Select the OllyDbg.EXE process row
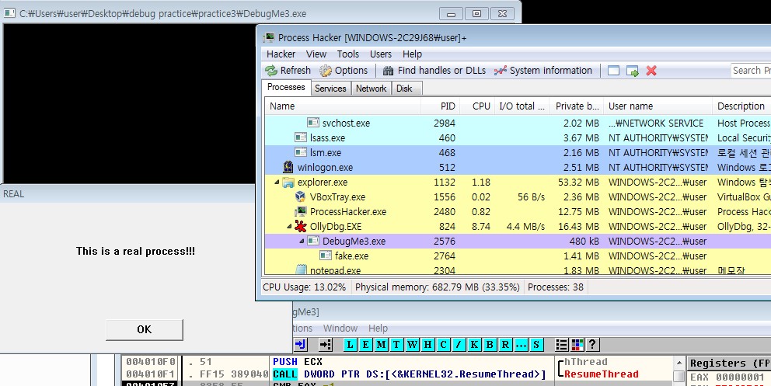The width and height of the screenshot is (771, 386). [x=518, y=226]
